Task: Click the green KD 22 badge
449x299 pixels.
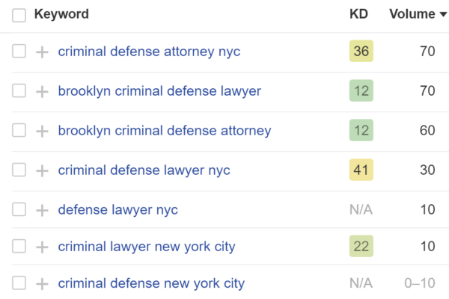Action: tap(361, 247)
